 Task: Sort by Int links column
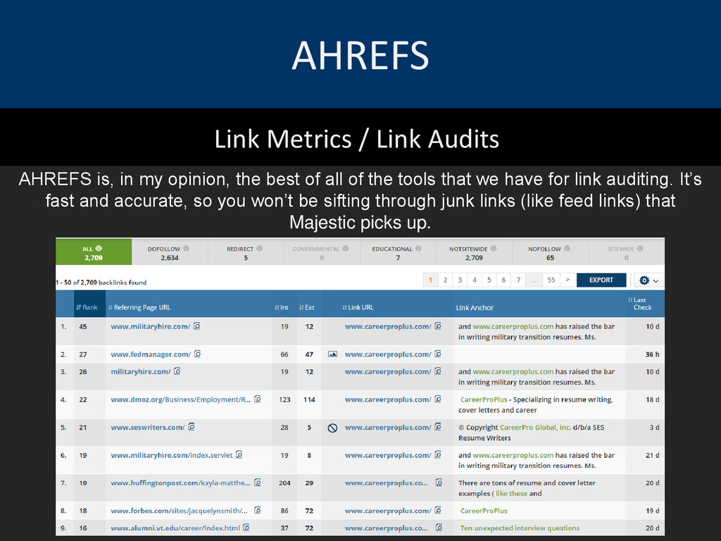[282, 307]
